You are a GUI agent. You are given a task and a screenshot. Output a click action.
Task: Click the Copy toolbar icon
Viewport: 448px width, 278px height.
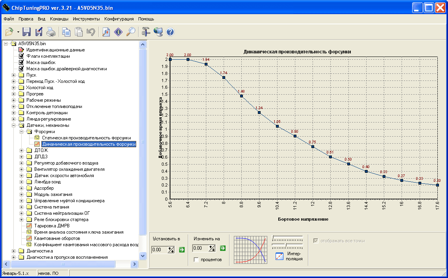[67, 32]
